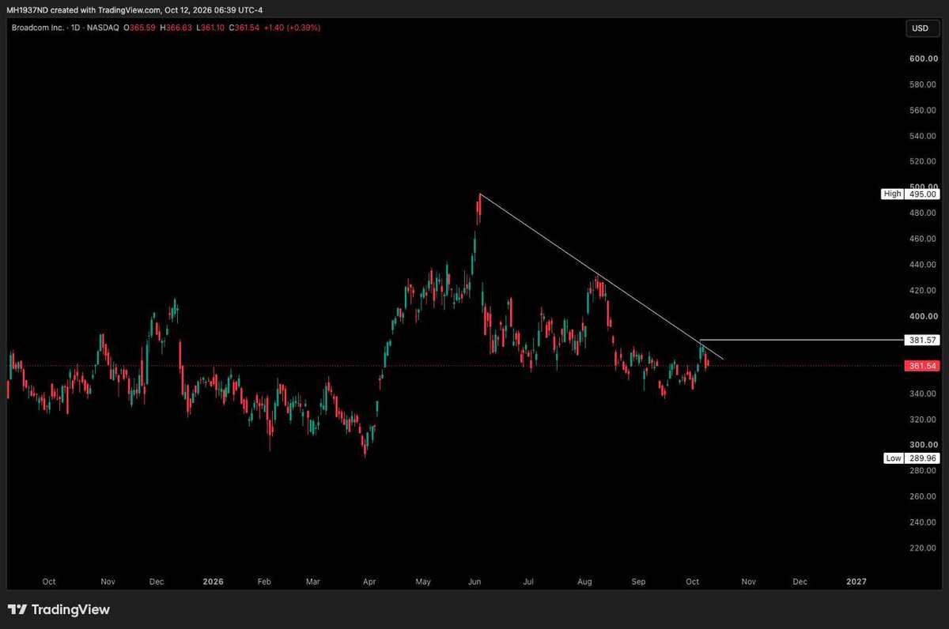This screenshot has width=949, height=629.
Task: Click the Jun label on time axis
Action: (x=475, y=582)
